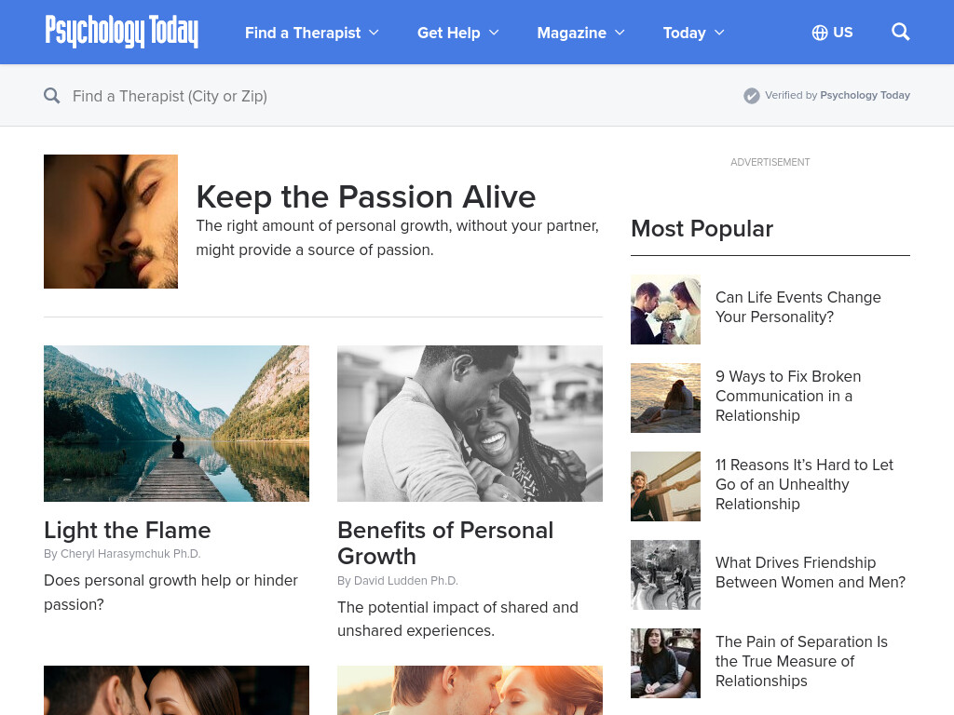Select the US region menu item
Viewport: 954px width, 715px height.
[832, 33]
